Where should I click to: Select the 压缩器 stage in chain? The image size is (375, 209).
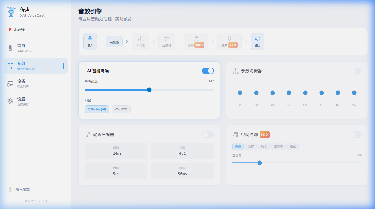click(x=166, y=42)
